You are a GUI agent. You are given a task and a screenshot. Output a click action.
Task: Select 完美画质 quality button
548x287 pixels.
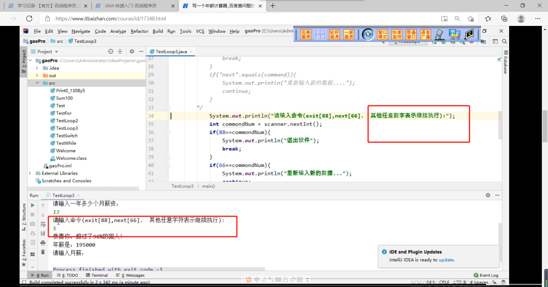point(306,34)
